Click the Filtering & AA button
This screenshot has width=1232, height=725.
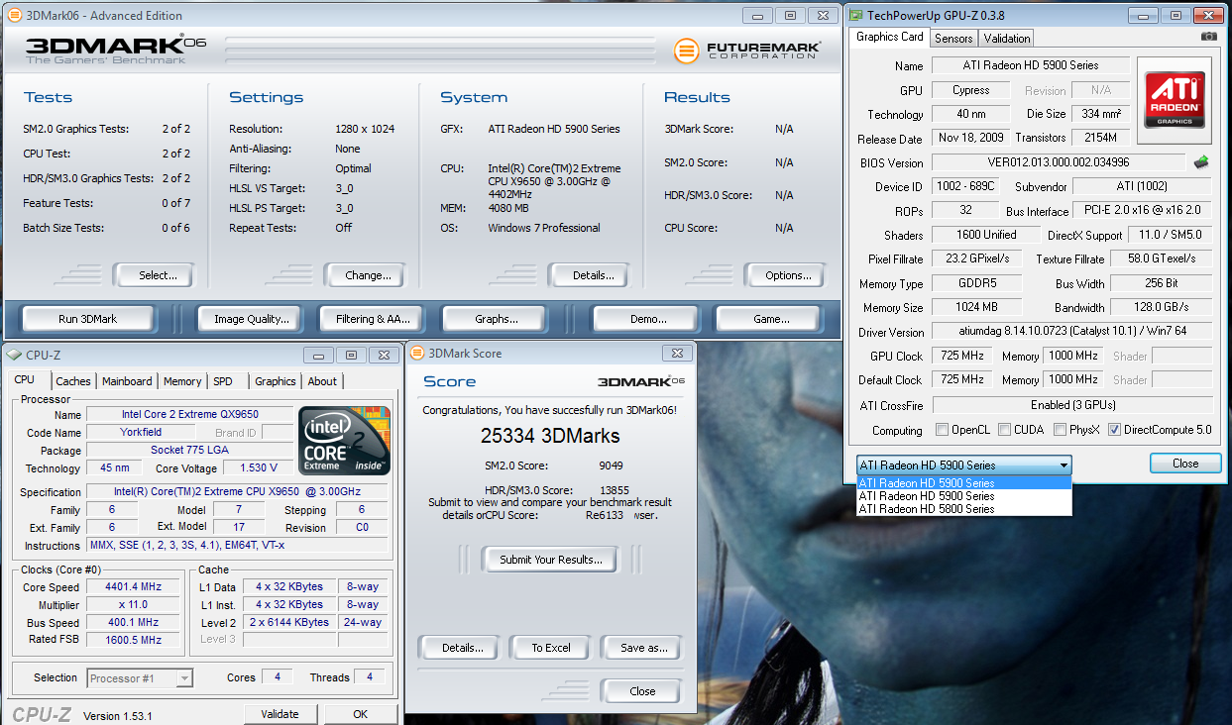pyautogui.click(x=373, y=319)
